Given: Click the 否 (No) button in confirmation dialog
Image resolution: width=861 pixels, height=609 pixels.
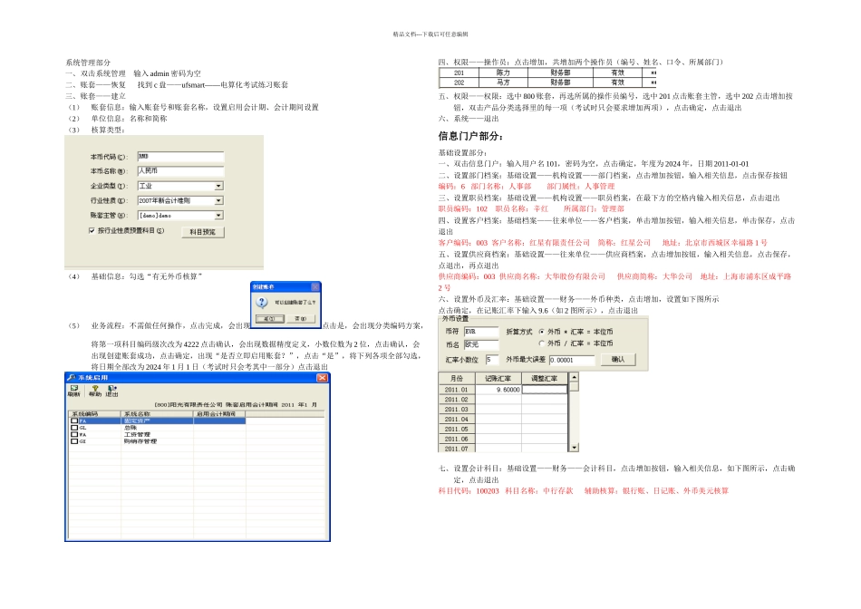Looking at the screenshot, I should [301, 318].
